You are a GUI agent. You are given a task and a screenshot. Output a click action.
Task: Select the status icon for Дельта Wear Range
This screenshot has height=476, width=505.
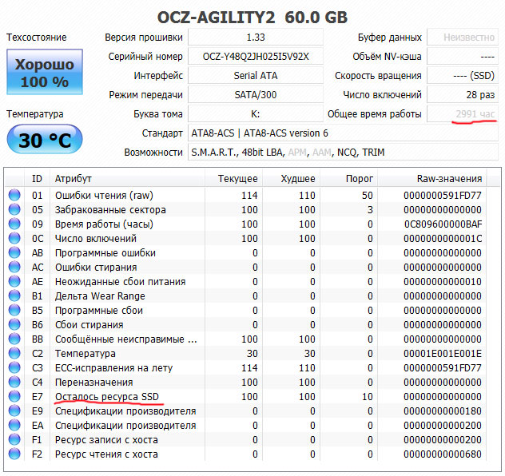pyautogui.click(x=14, y=296)
